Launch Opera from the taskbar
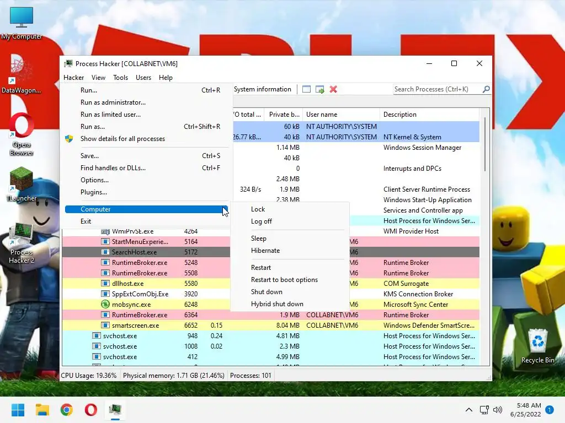565x423 pixels. click(x=91, y=410)
